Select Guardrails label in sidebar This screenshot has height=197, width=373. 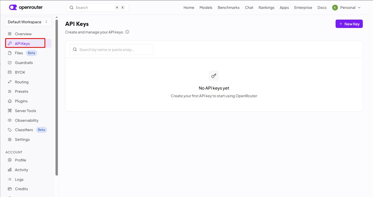point(24,63)
